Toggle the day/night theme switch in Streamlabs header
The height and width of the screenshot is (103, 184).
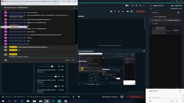click(127, 5)
